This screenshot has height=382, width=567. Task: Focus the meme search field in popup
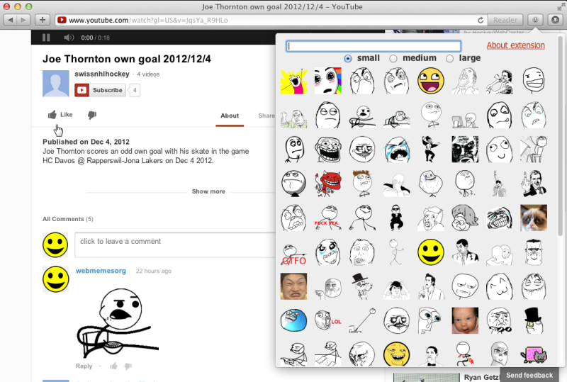[374, 46]
